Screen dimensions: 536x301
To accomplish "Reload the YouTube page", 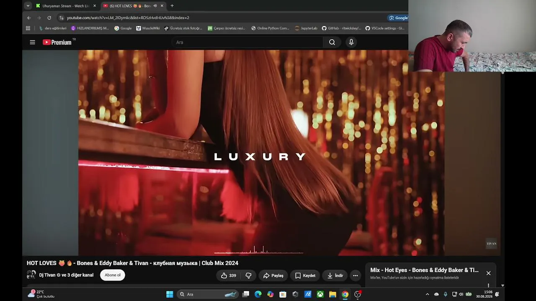I will 49,18.
